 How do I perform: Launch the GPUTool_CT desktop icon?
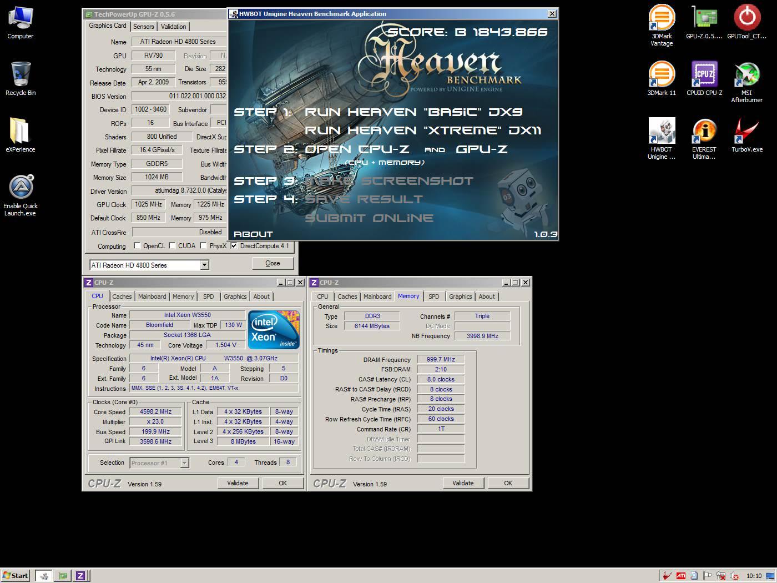746,22
